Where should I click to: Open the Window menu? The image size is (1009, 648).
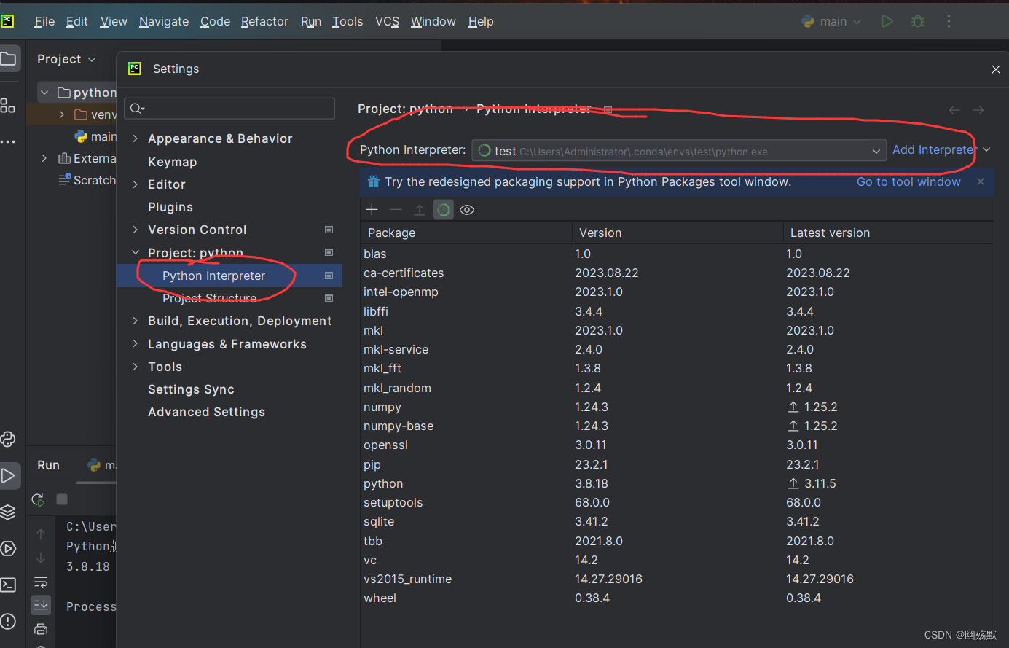(x=433, y=22)
